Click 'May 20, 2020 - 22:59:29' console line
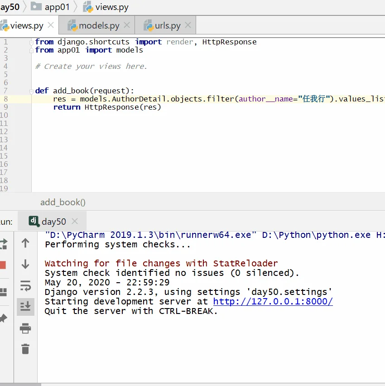The height and width of the screenshot is (386, 385). coord(107,282)
